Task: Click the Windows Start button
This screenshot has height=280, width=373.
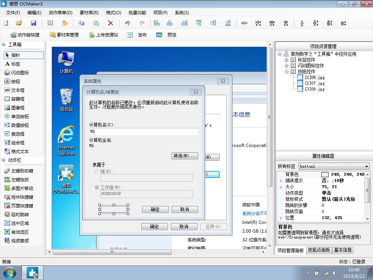Action: pos(9,273)
